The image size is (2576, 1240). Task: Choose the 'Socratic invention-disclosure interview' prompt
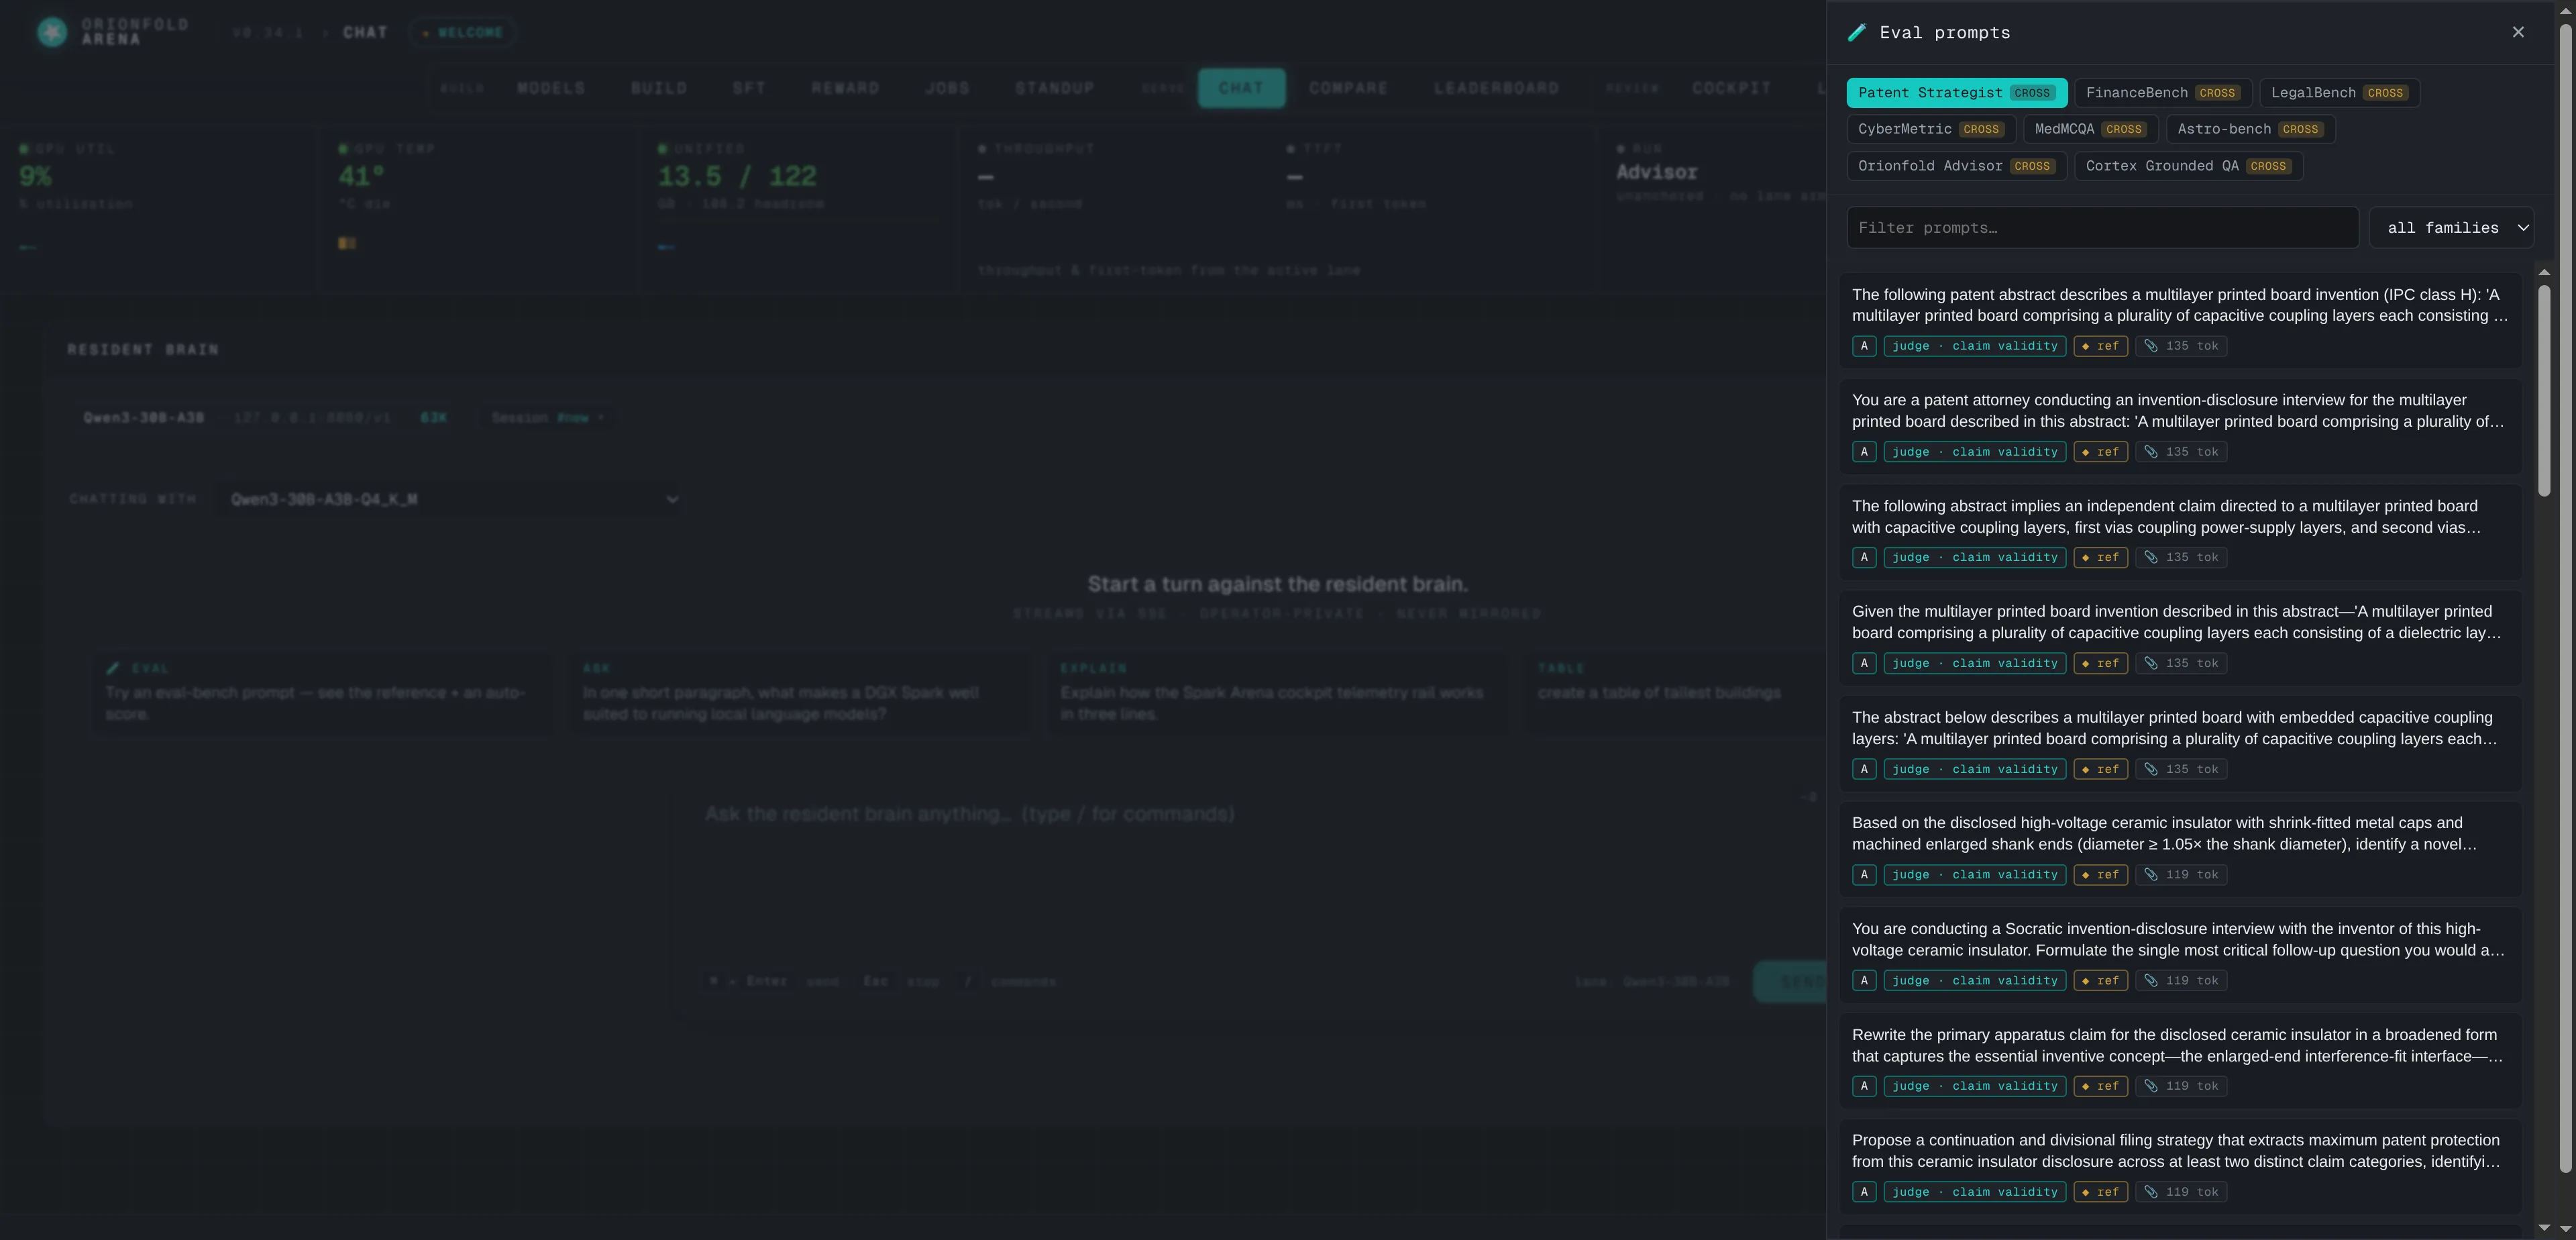click(x=2180, y=955)
